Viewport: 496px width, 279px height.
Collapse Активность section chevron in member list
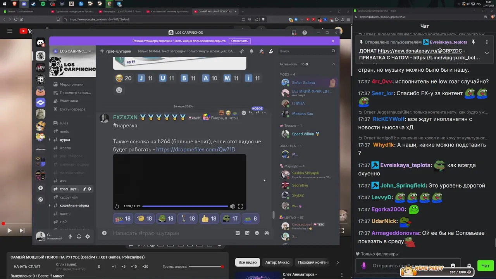334,64
